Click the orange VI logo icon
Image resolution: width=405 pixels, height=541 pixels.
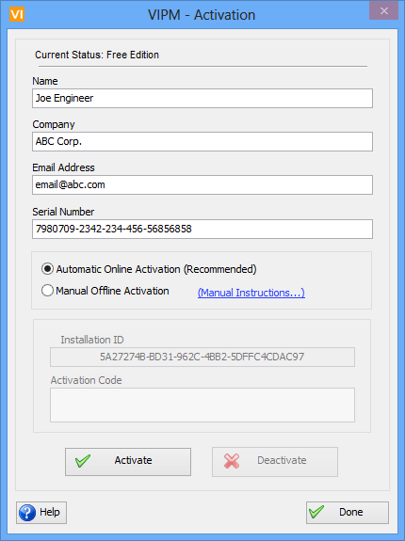point(17,15)
